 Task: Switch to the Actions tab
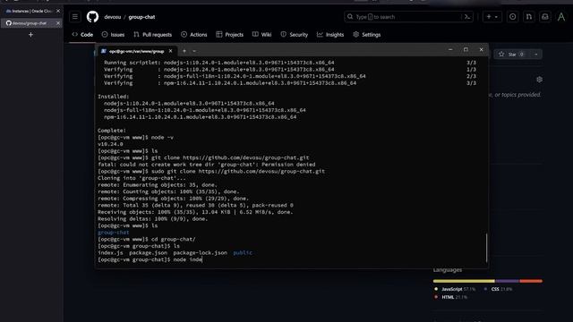194,35
